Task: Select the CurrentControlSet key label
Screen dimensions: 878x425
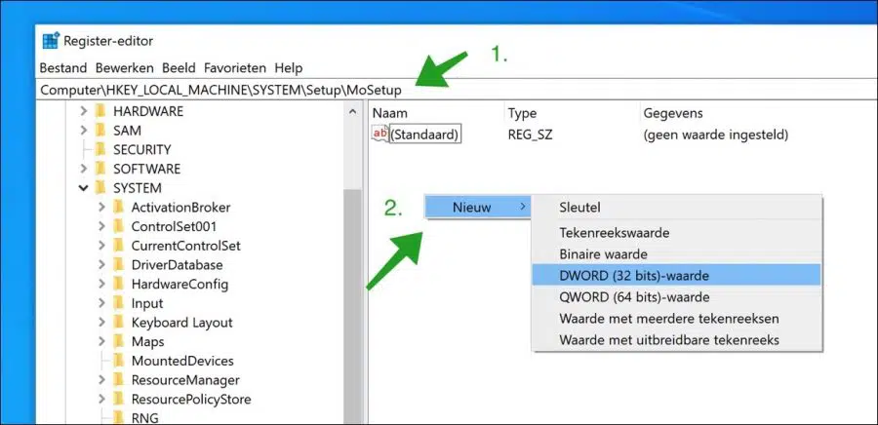Action: [x=186, y=246]
